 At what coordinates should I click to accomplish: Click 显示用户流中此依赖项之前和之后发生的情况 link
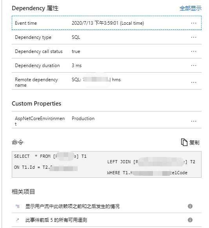[73, 206]
